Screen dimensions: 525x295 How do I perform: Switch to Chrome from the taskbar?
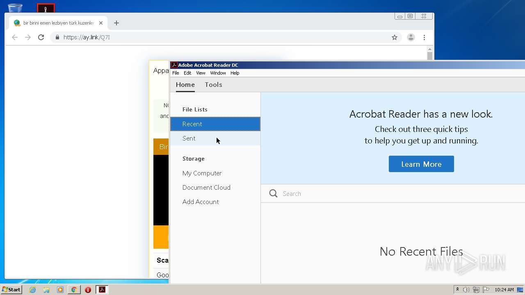pos(74,290)
